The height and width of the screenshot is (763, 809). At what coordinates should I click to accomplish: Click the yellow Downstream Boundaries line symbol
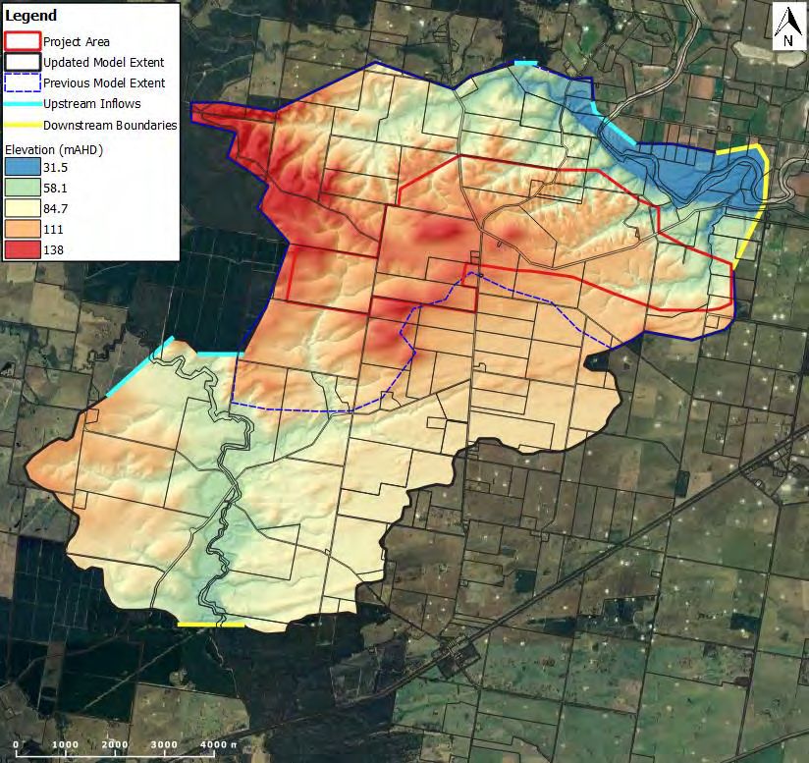pos(23,125)
